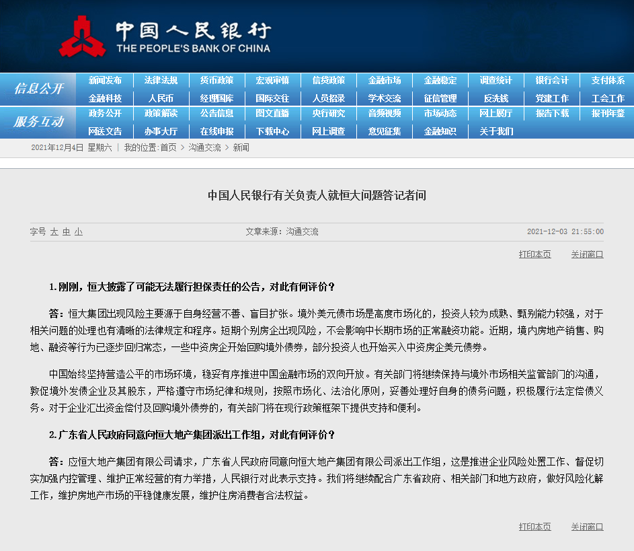Go to 反洗钱 page
Screen dimensions: 634x551
pyautogui.click(x=496, y=98)
